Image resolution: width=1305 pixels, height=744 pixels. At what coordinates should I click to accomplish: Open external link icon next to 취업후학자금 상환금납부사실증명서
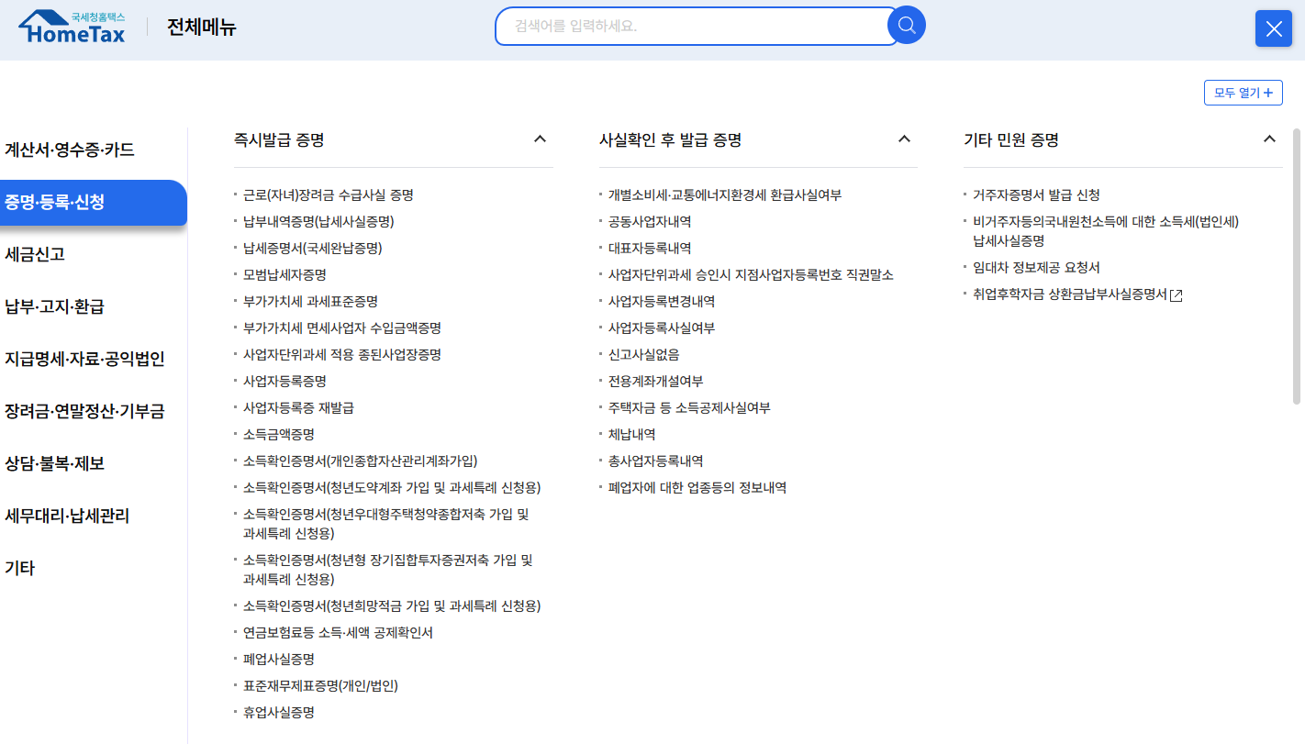[1177, 295]
